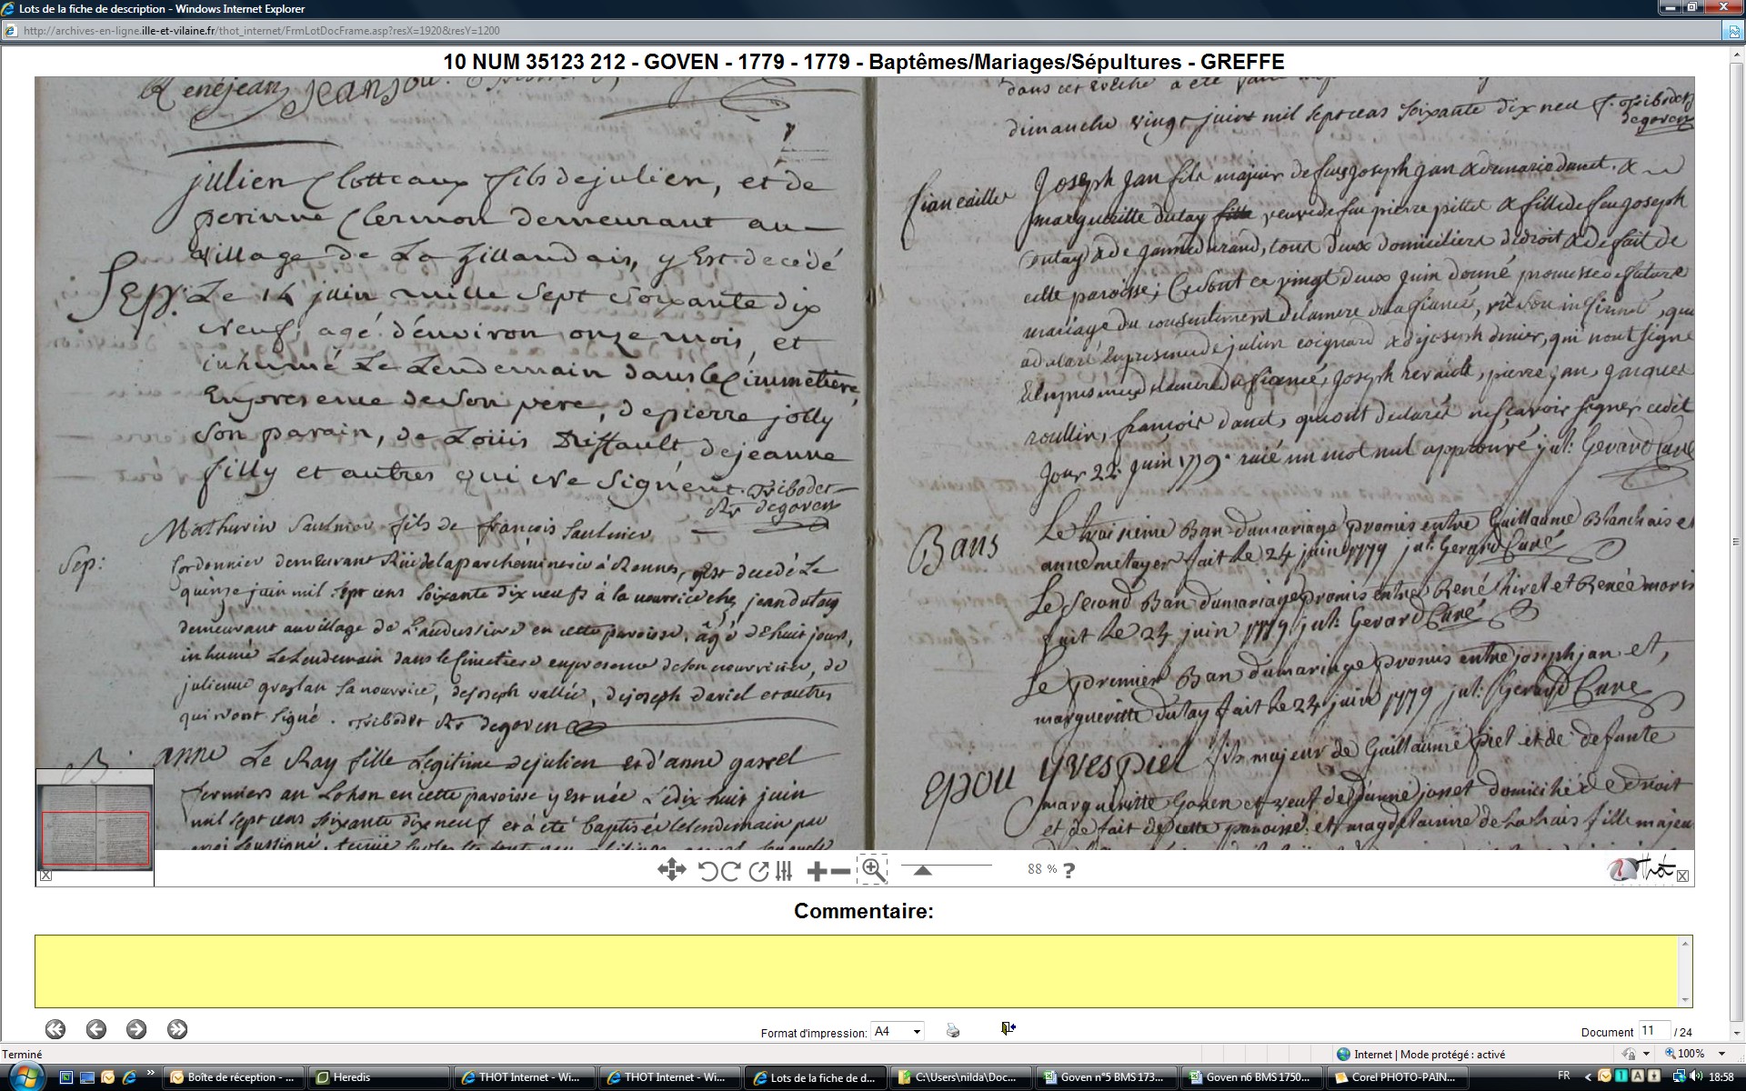The image size is (1746, 1091).
Task: Rotate the image clockwise
Action: pyautogui.click(x=730, y=871)
